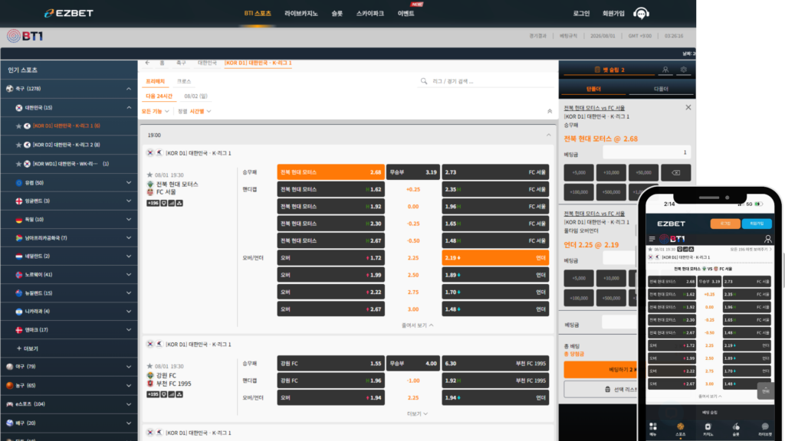The width and height of the screenshot is (785, 441).
Task: Open the 라이브카지노 top menu
Action: [301, 14]
